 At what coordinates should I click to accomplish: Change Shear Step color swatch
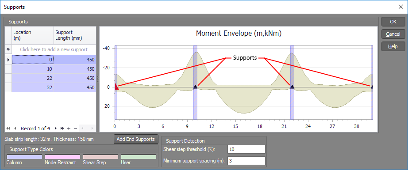[x=100, y=157]
